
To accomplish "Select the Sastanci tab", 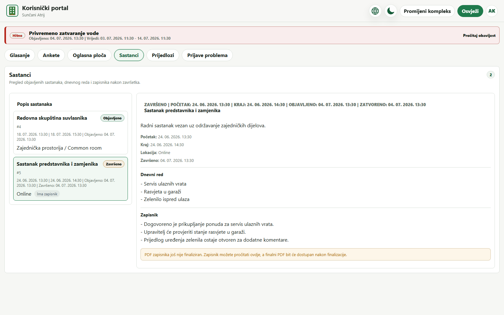I will tap(129, 55).
